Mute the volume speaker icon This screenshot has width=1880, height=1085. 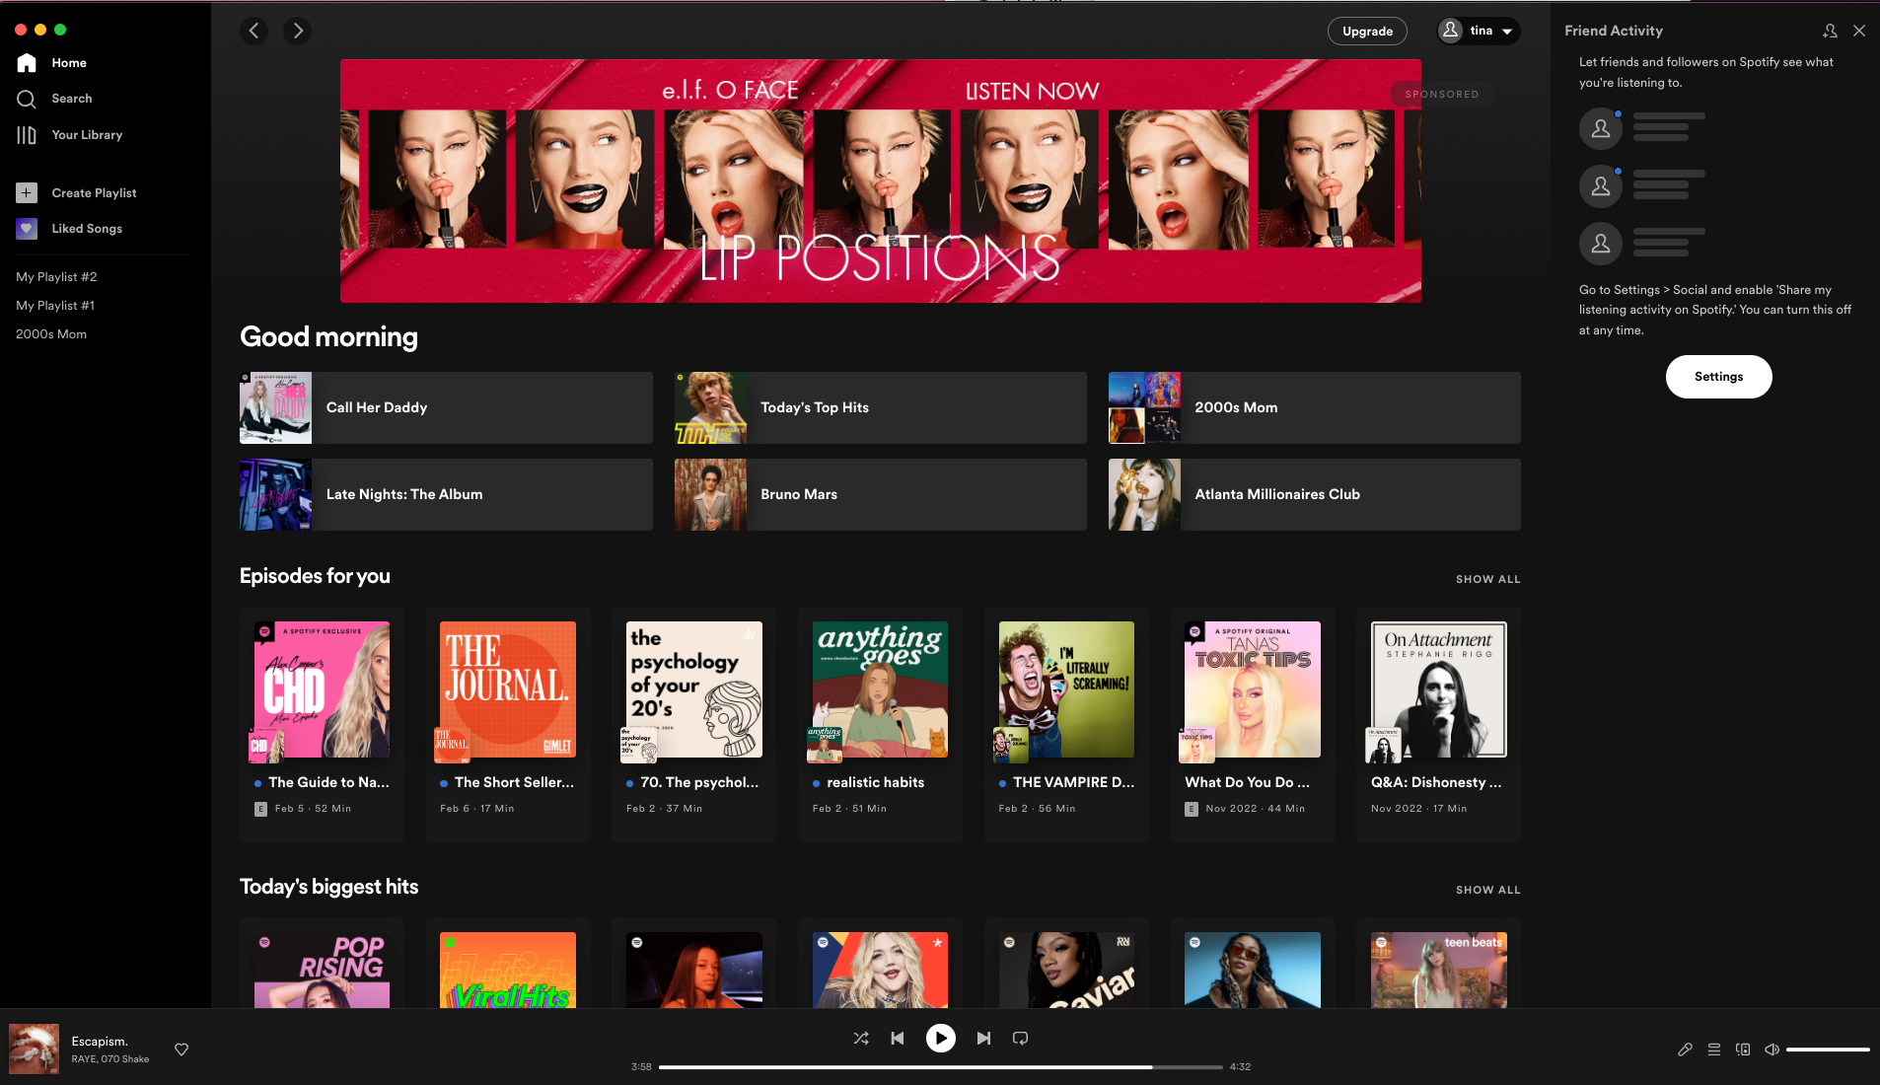tap(1772, 1049)
